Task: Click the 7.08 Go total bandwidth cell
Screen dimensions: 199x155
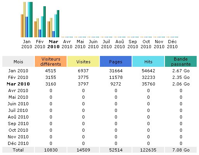Action: tap(181, 150)
